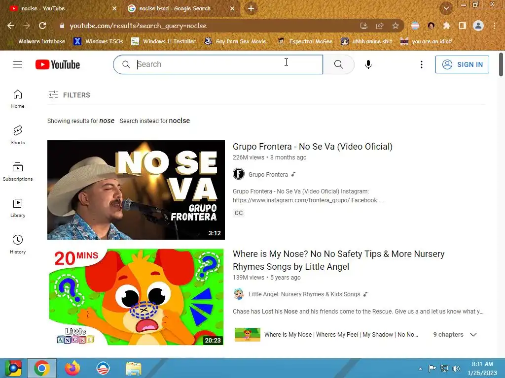Screen dimensions: 505x378
Task: Click the page vertical scrollbar
Action: 501,64
